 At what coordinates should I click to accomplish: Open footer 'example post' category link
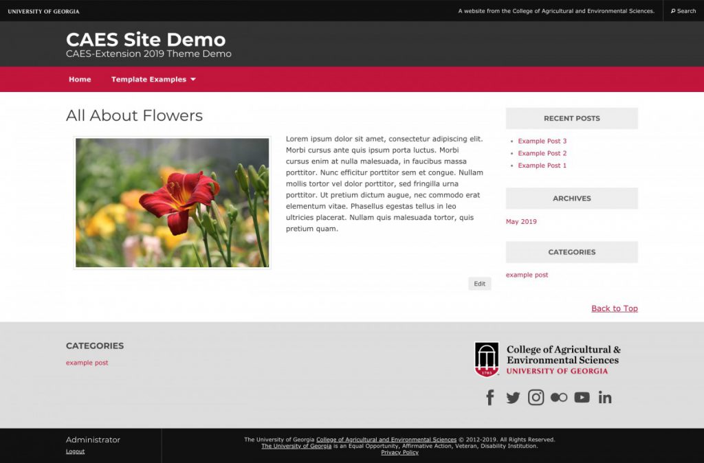[87, 363]
